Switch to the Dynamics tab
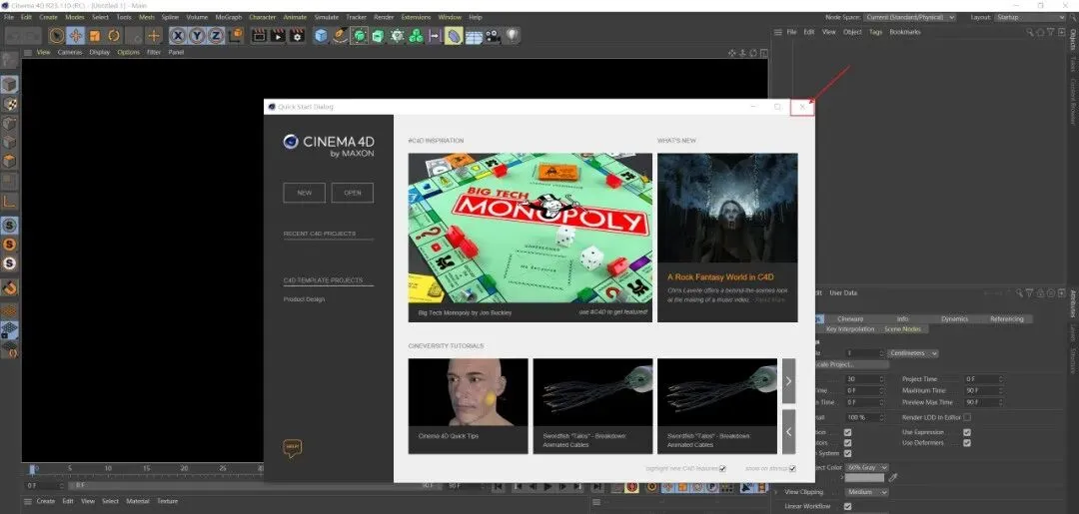Viewport: 1079px width, 514px height. [954, 318]
